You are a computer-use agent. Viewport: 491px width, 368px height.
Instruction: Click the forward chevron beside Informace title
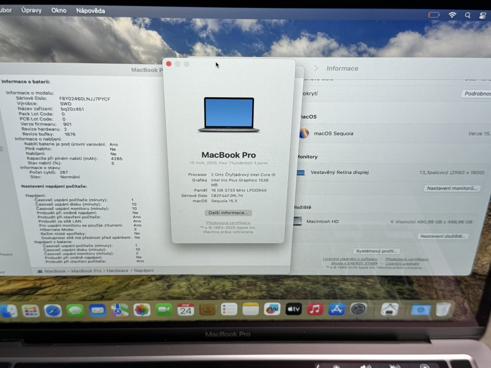pyautogui.click(x=316, y=68)
